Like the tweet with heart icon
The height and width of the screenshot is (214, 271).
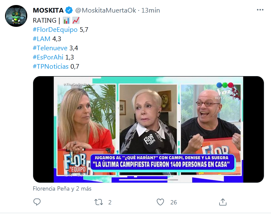[x=160, y=202]
